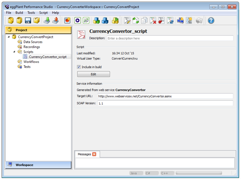Click the blue floppy disk save icon
The image size is (241, 179).
coord(28,20)
